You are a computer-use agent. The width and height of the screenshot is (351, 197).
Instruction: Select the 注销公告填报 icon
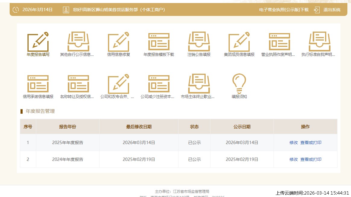click(199, 42)
